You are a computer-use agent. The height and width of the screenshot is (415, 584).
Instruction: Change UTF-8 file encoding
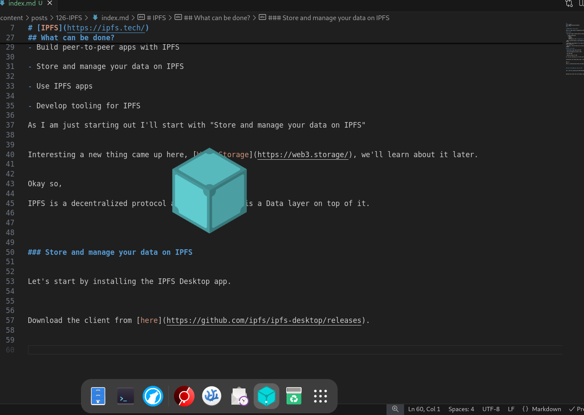tap(491, 409)
